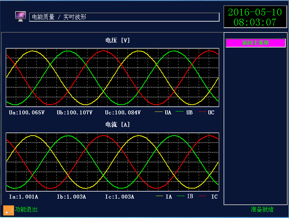Image resolution: width=289 pixels, height=218 pixels.
Task: Select the white UB trace legend icon
Action: click(180, 112)
